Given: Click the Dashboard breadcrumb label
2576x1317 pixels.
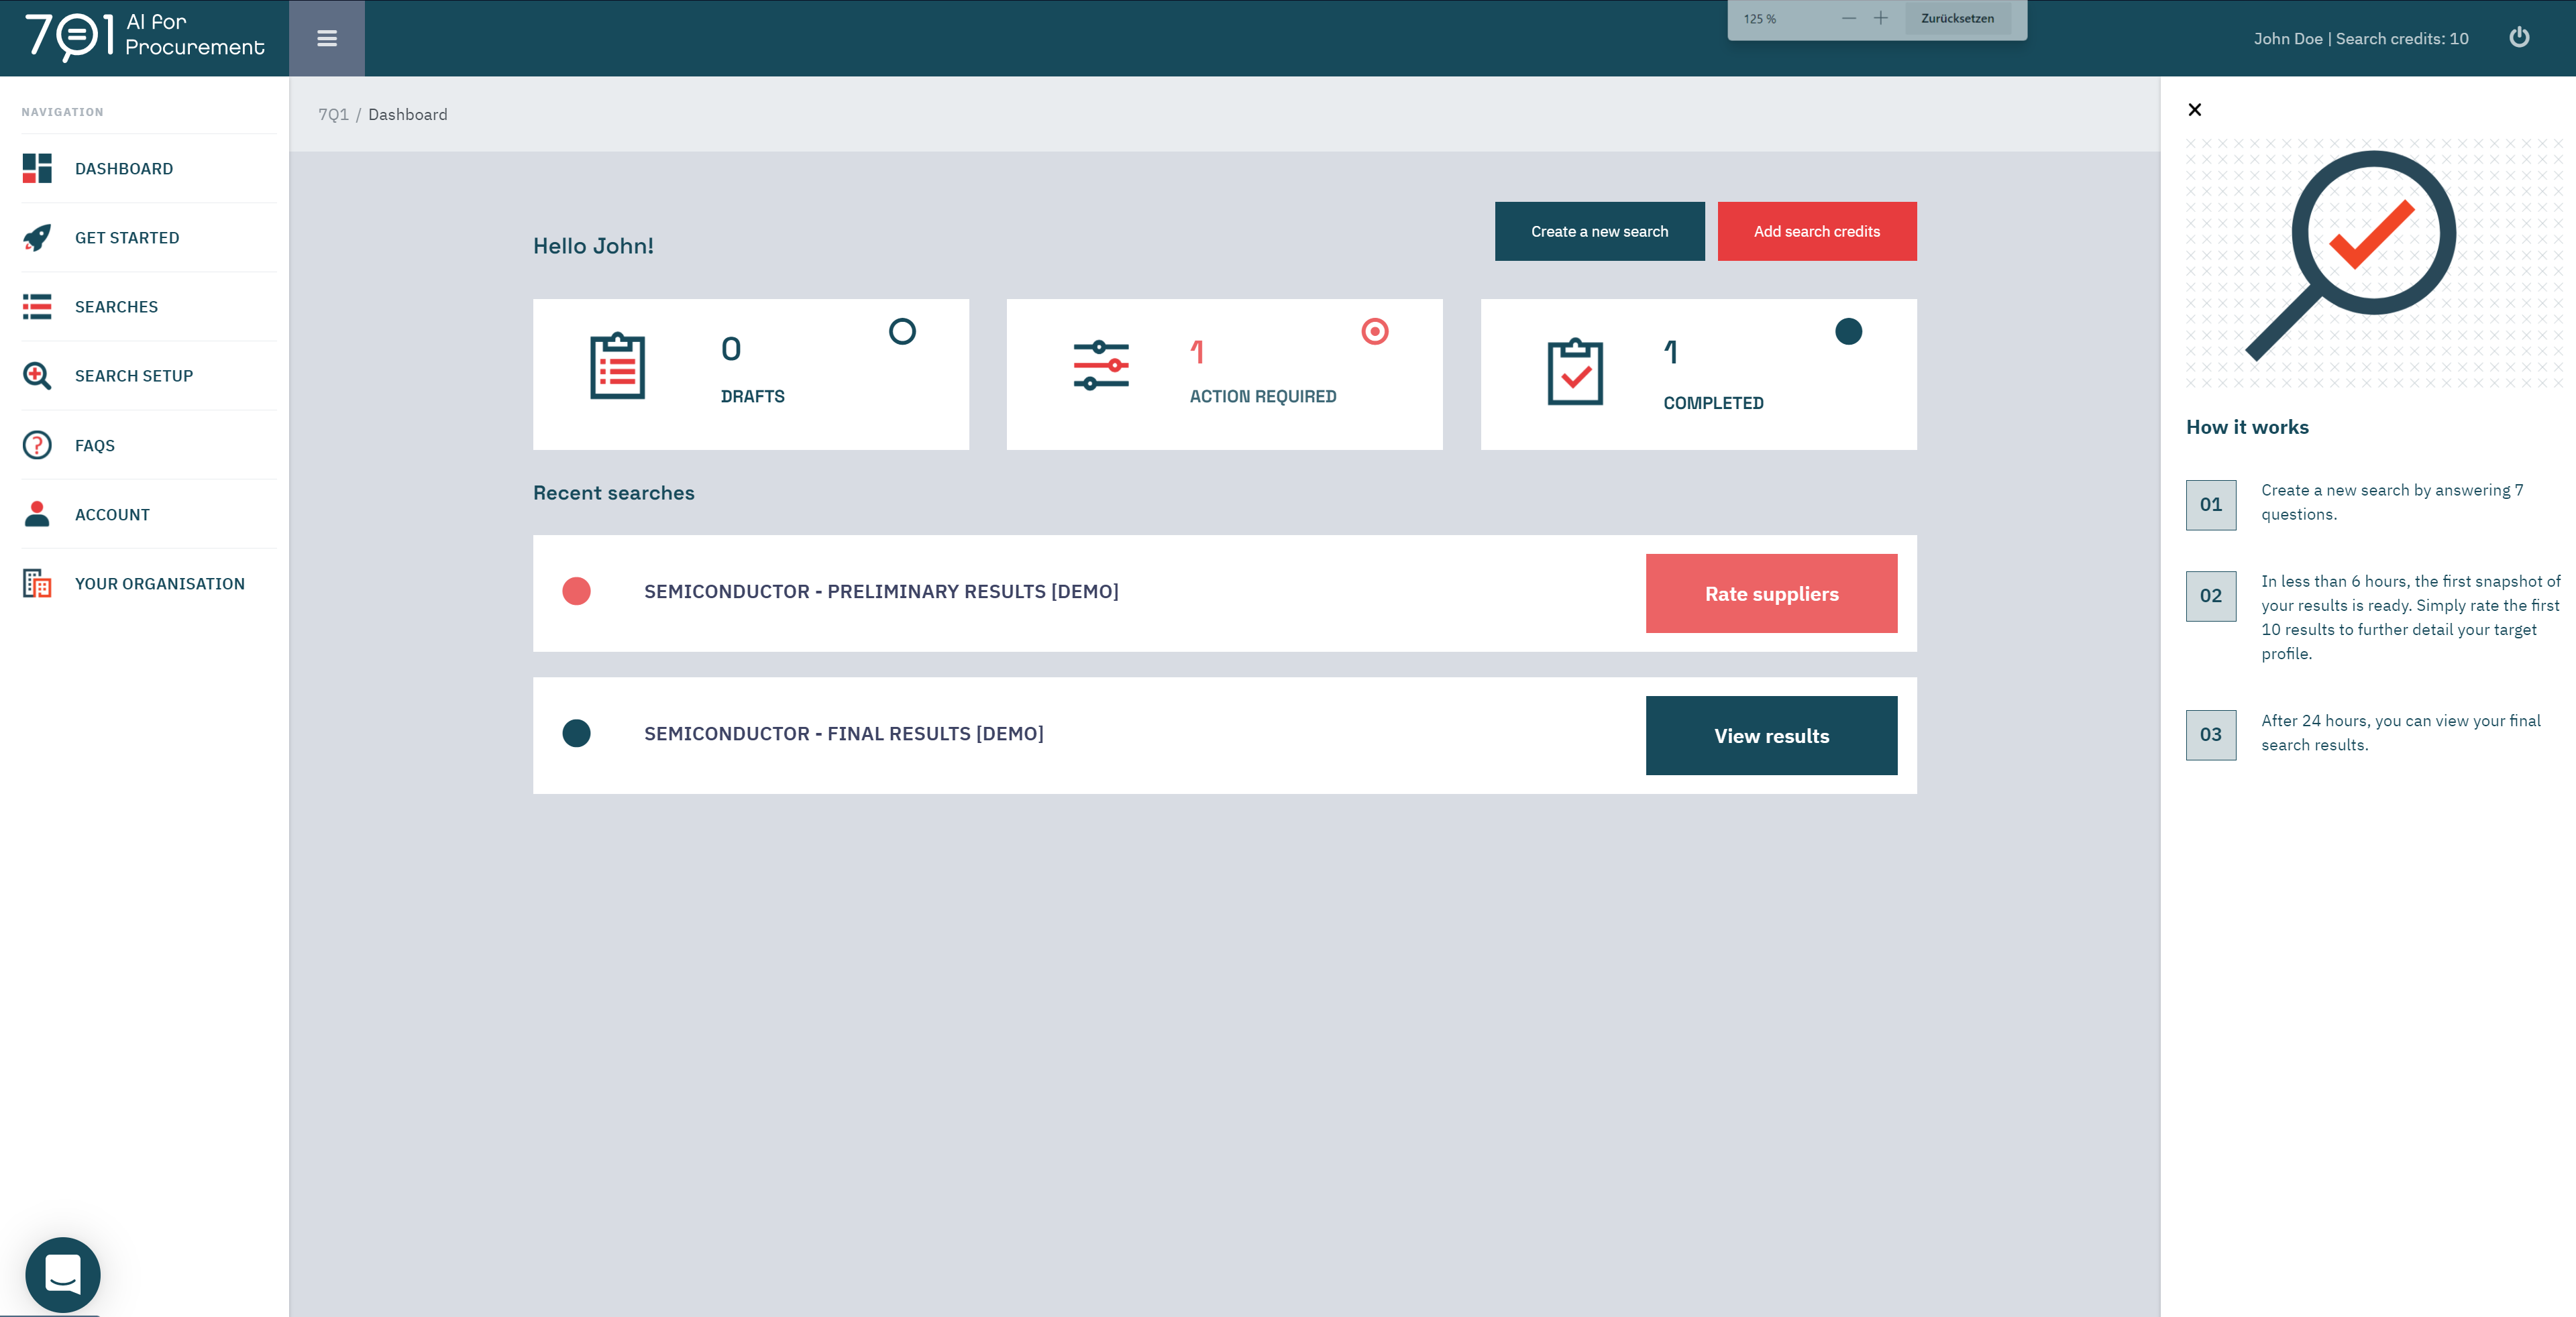Looking at the screenshot, I should point(407,115).
